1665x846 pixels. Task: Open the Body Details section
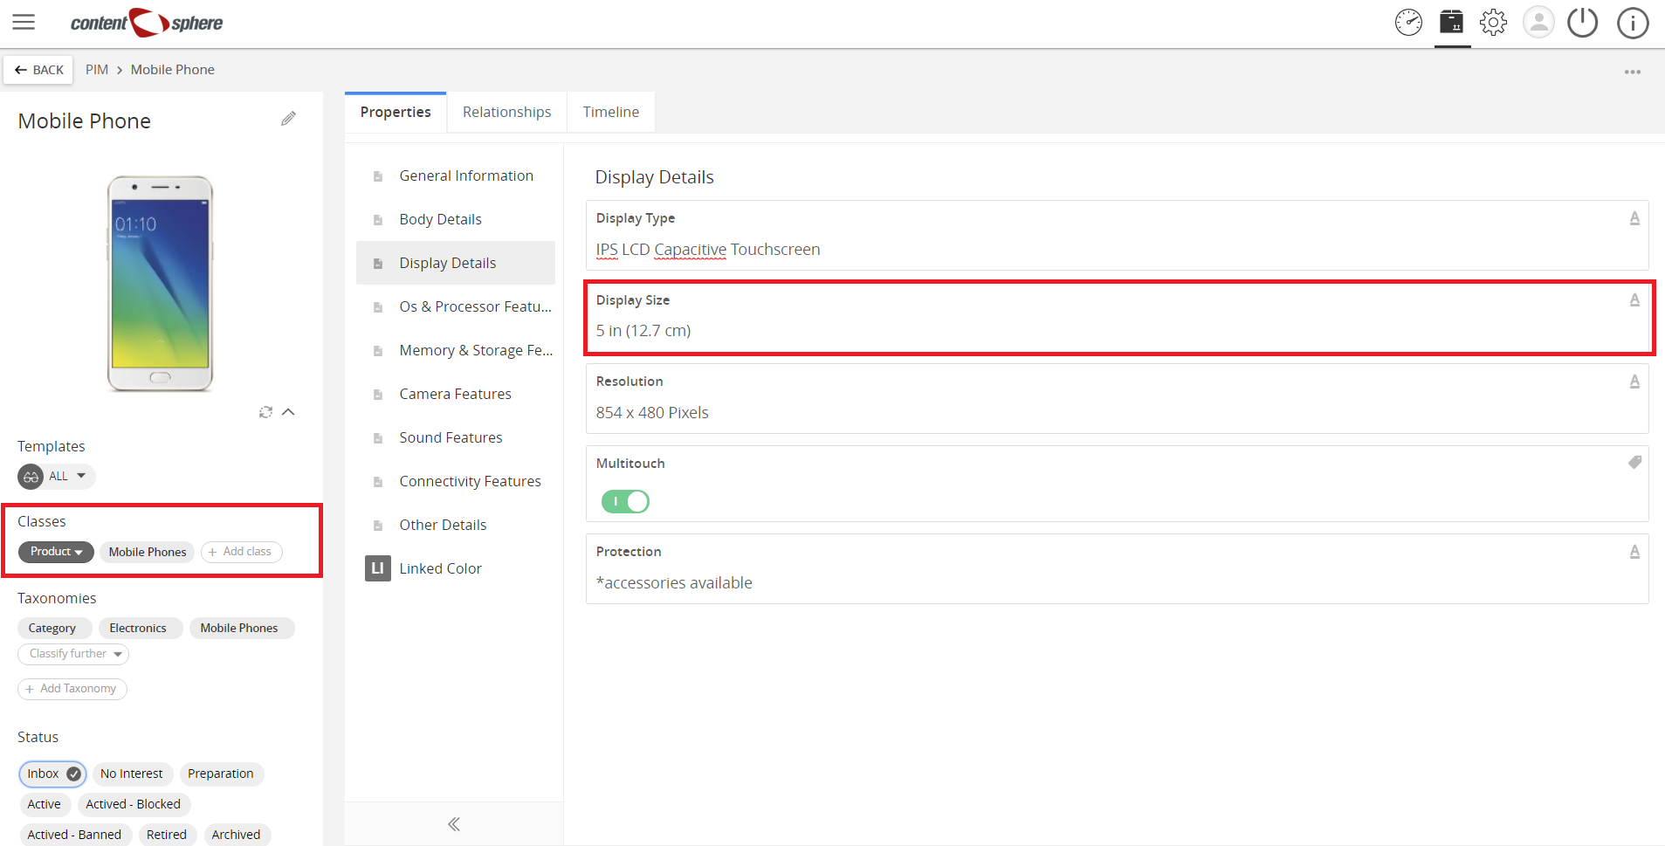point(456,219)
